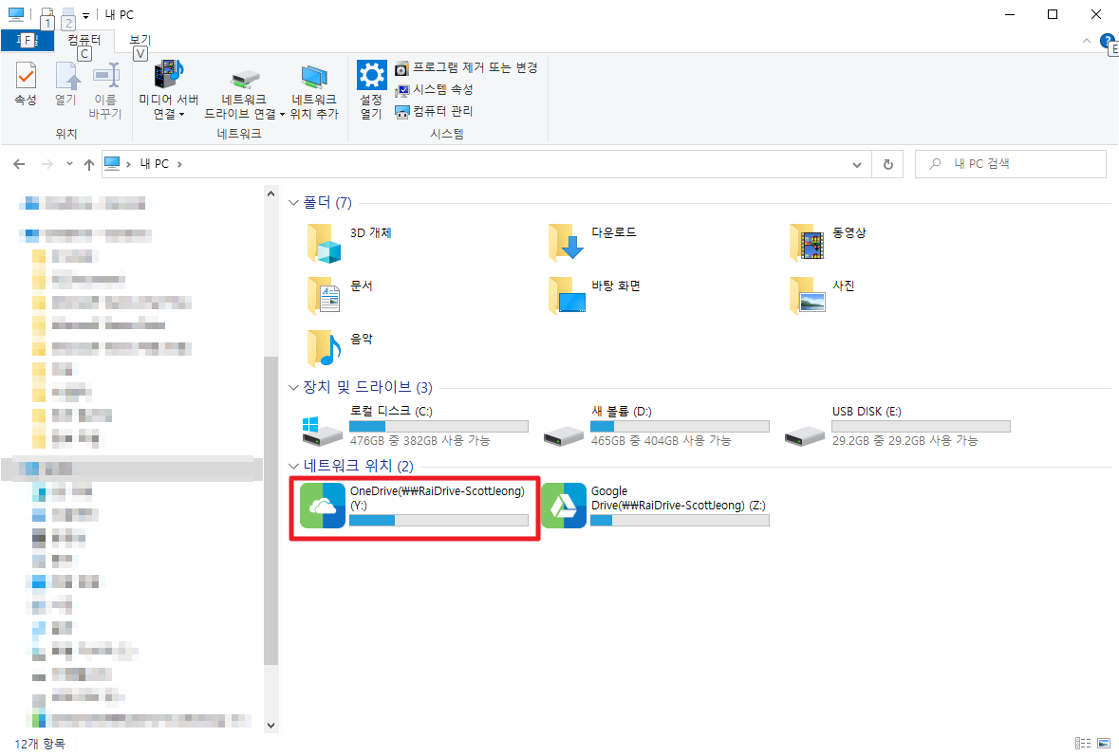Select USB DISK (E:) drive
Image resolution: width=1119 pixels, height=756 pixels.
(x=898, y=426)
